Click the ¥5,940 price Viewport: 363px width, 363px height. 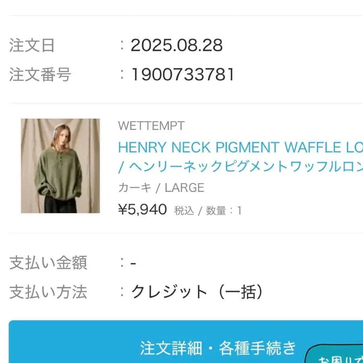tap(142, 209)
